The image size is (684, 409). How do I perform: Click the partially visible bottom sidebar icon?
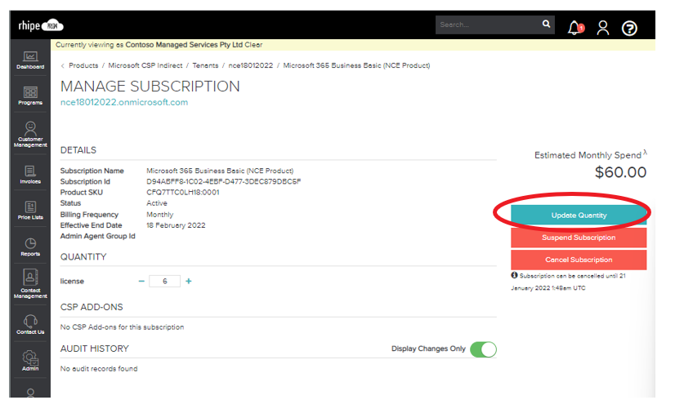(x=30, y=393)
